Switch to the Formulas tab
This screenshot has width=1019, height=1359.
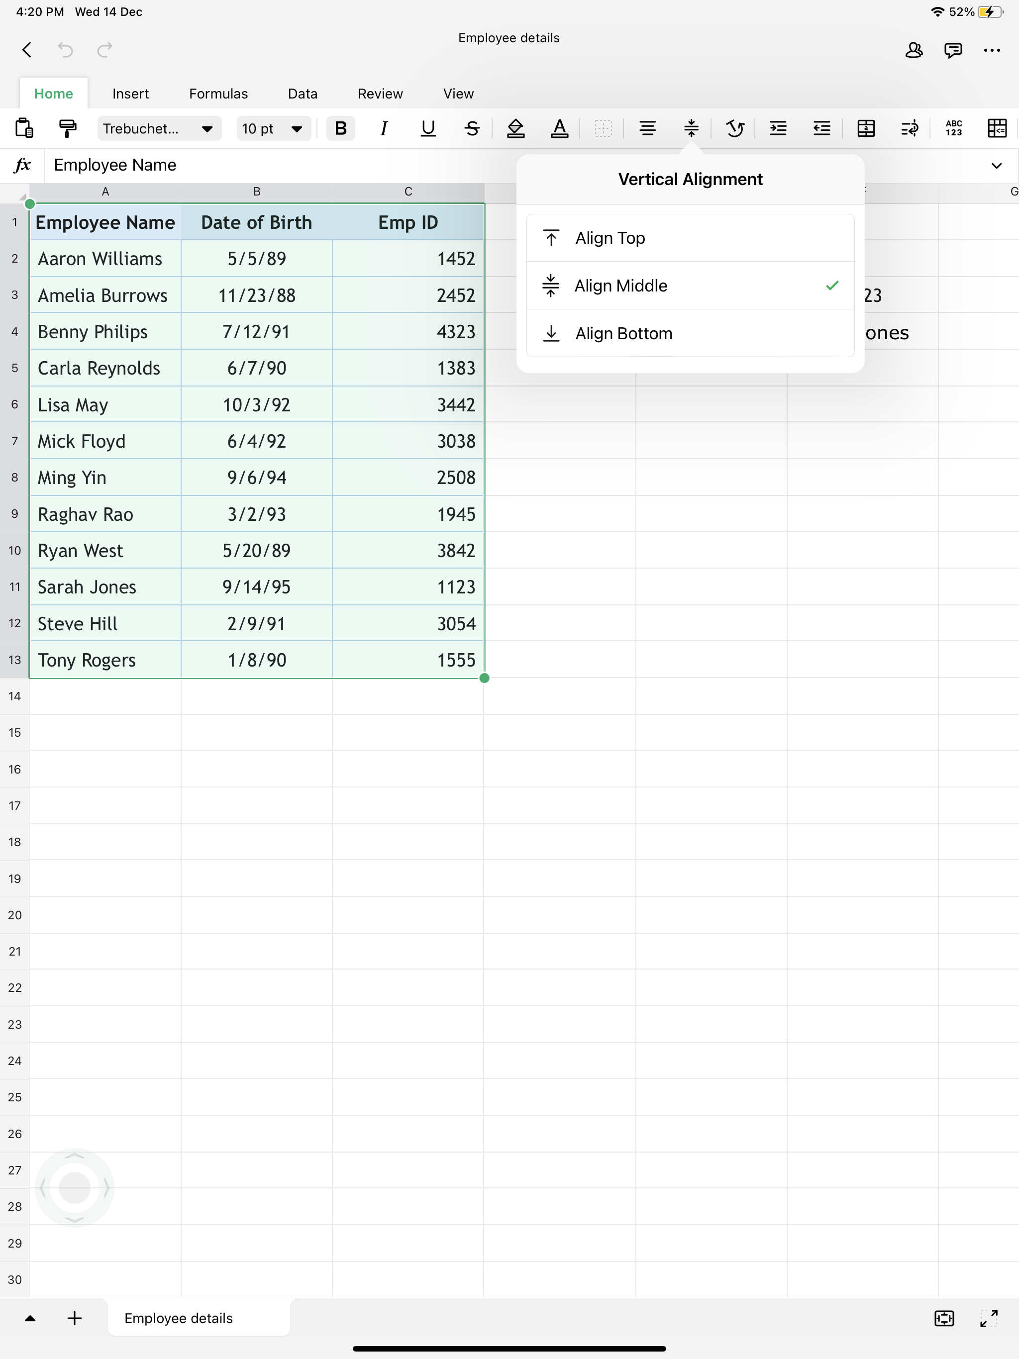point(218,94)
